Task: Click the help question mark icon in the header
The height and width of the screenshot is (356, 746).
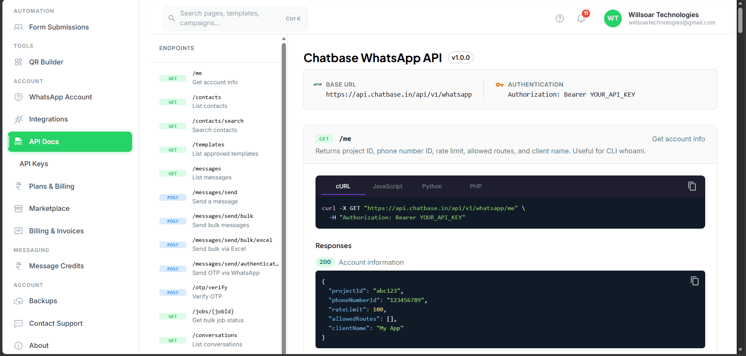Action: [559, 19]
